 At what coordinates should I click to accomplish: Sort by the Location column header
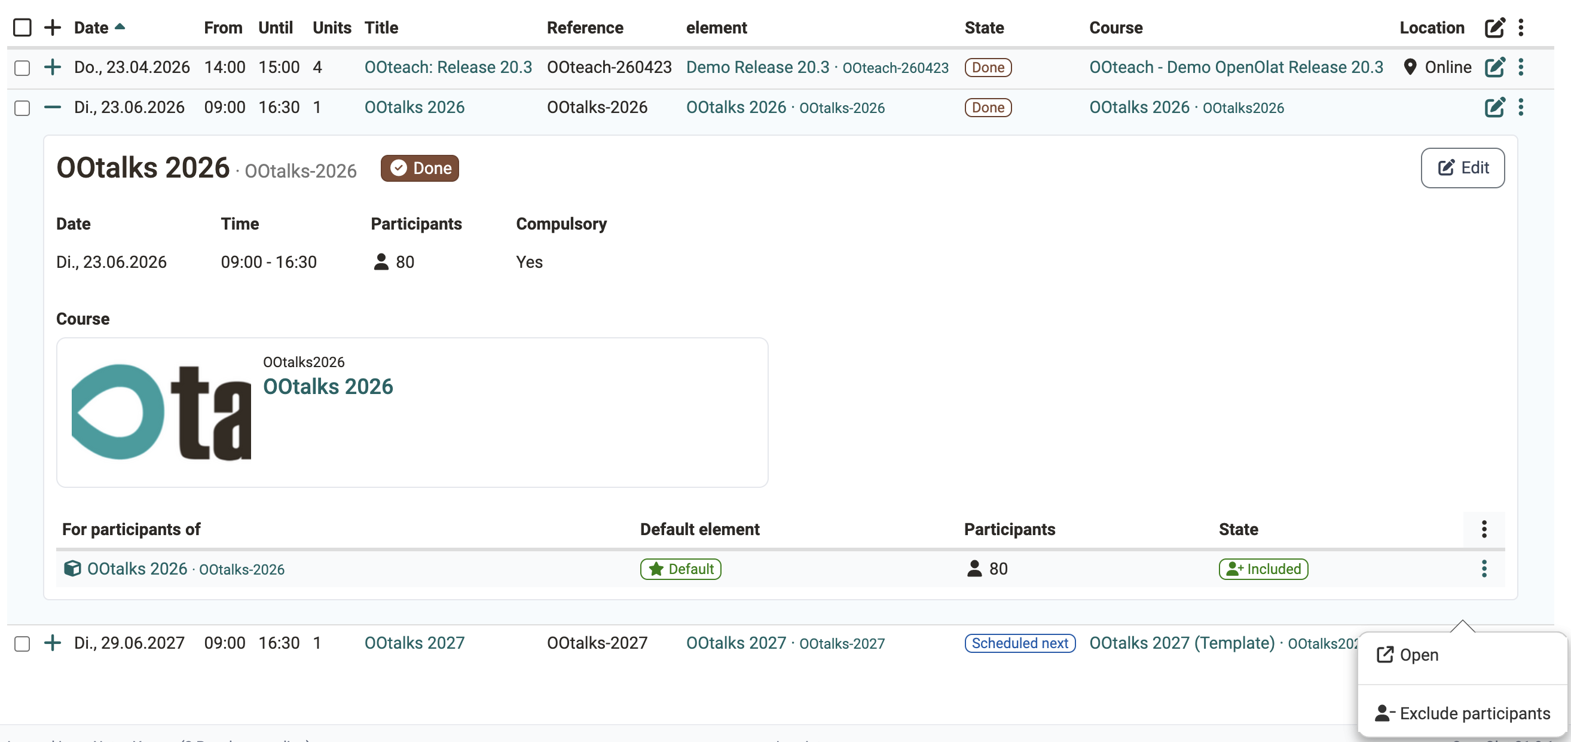pyautogui.click(x=1431, y=28)
